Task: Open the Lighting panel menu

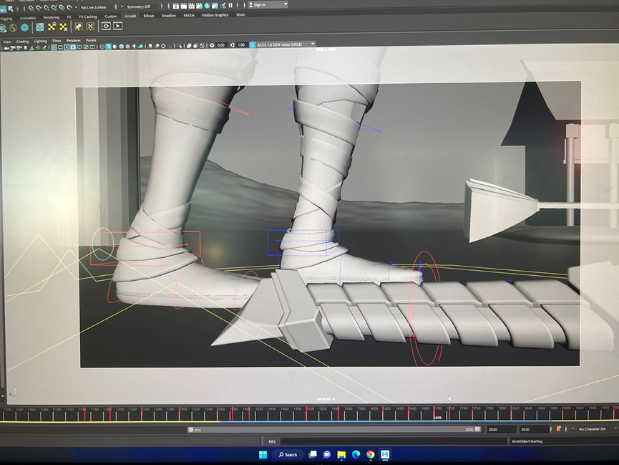Action: [x=40, y=41]
